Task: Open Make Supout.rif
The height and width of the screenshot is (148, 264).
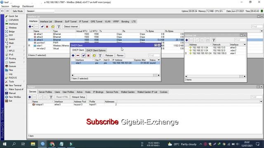Action: click(x=16, y=90)
